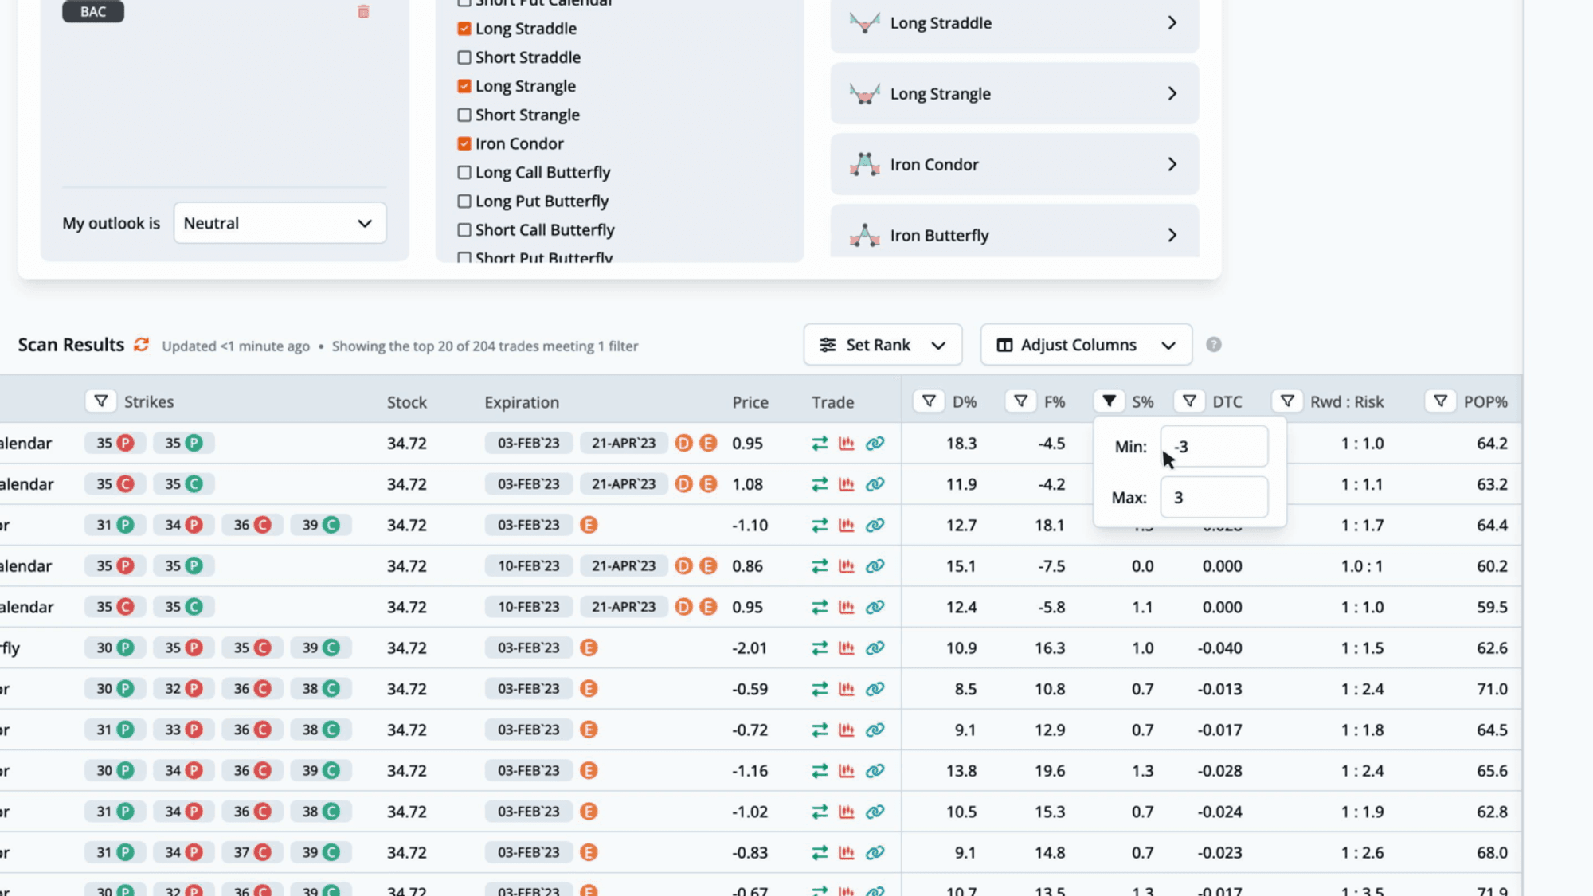Click the S% filter Max input field

1214,497
